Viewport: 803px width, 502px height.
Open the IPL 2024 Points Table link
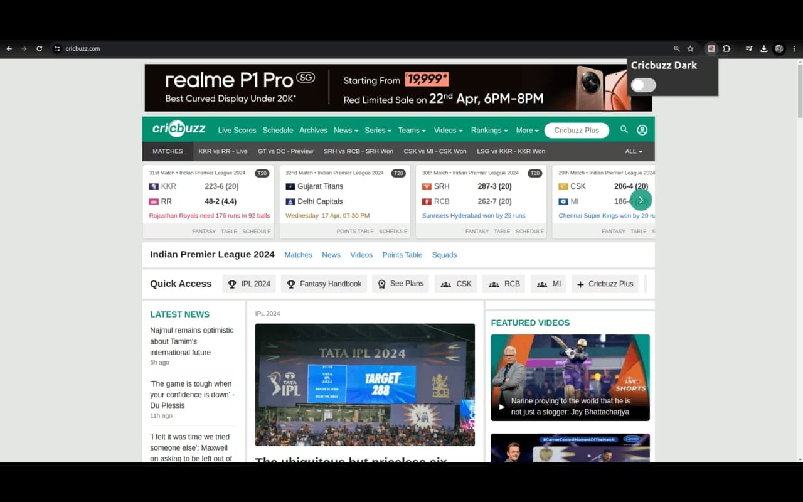click(402, 255)
